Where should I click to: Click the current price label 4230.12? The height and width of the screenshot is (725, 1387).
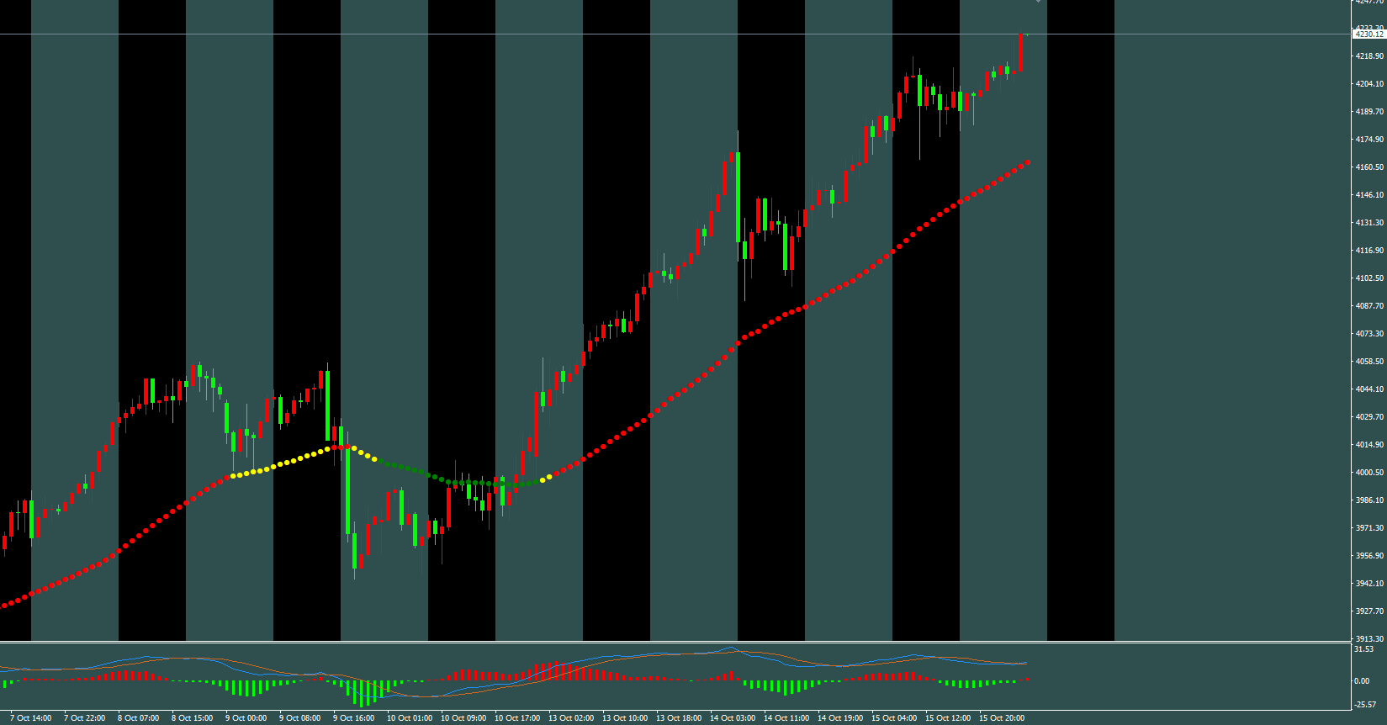pos(1368,34)
